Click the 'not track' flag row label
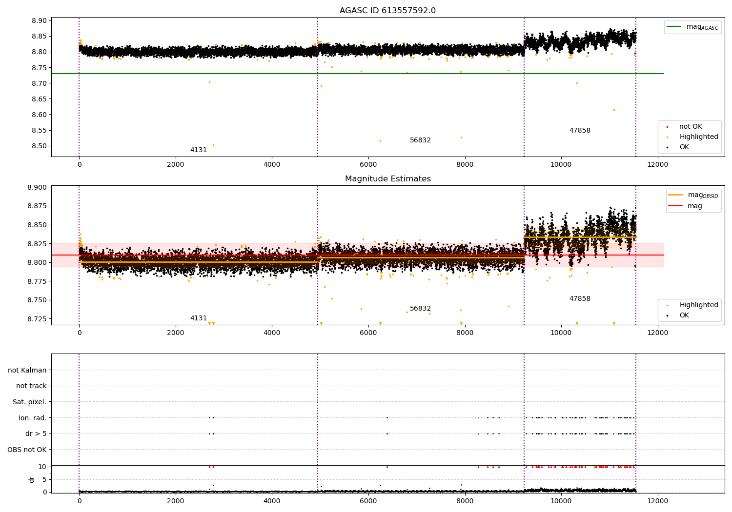Viewport: 732px width, 512px height. (x=31, y=386)
